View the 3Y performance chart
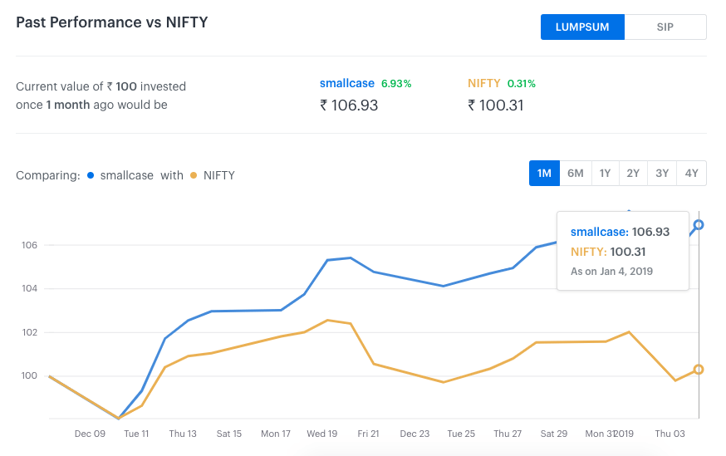The image size is (726, 456). [662, 173]
